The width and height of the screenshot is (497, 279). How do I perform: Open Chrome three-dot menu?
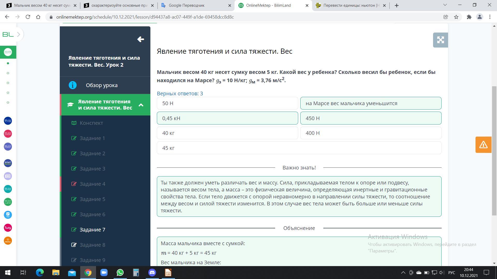pyautogui.click(x=490, y=17)
